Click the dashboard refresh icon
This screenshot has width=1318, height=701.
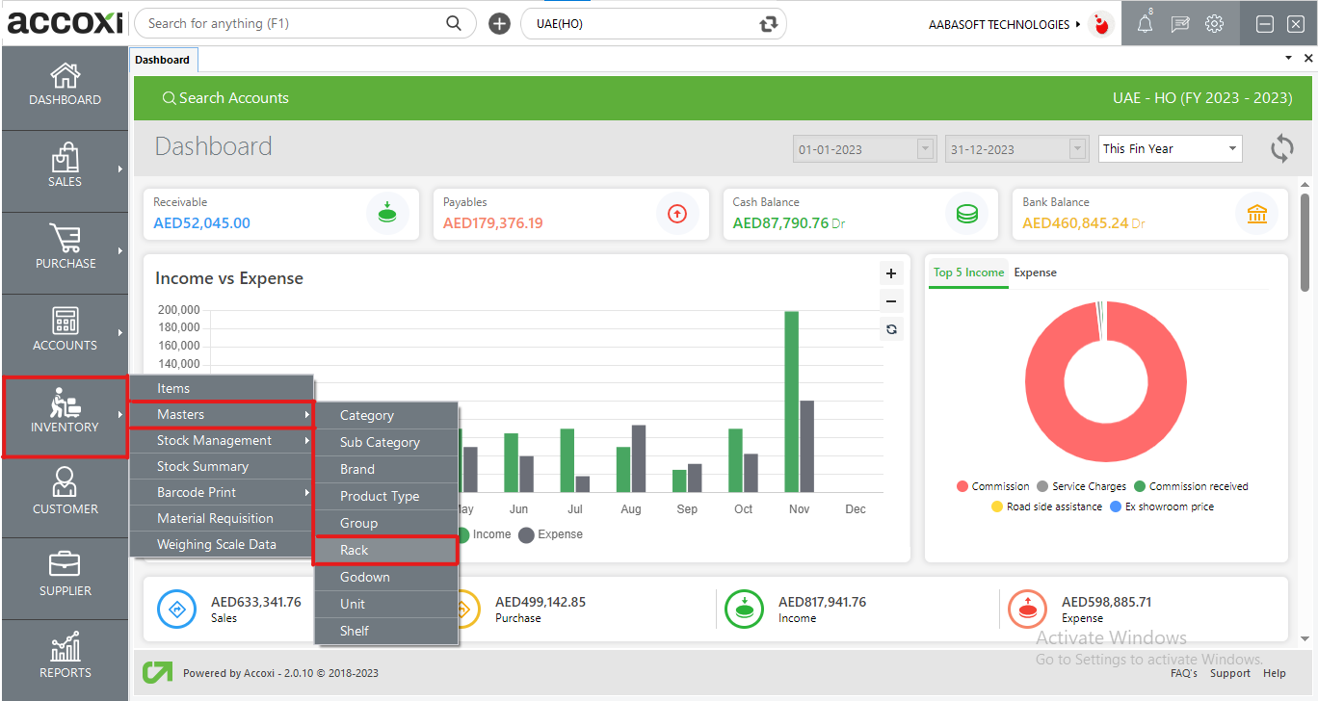1281,148
